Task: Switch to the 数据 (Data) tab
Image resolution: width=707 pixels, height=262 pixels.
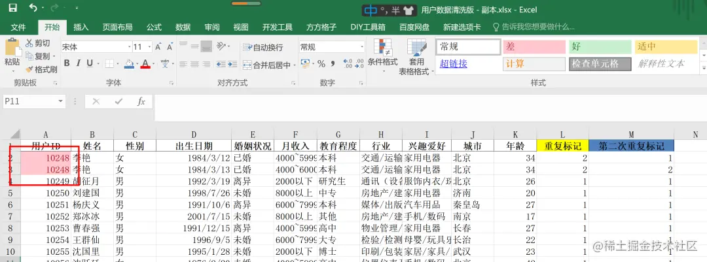Action: 183,27
